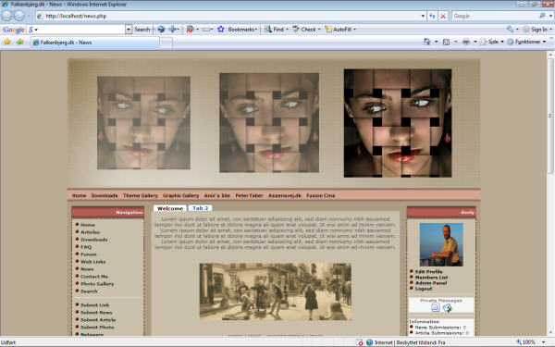This screenshot has height=347, width=555.
Task: Switch to the Tab 2 content tab
Action: click(x=201, y=208)
